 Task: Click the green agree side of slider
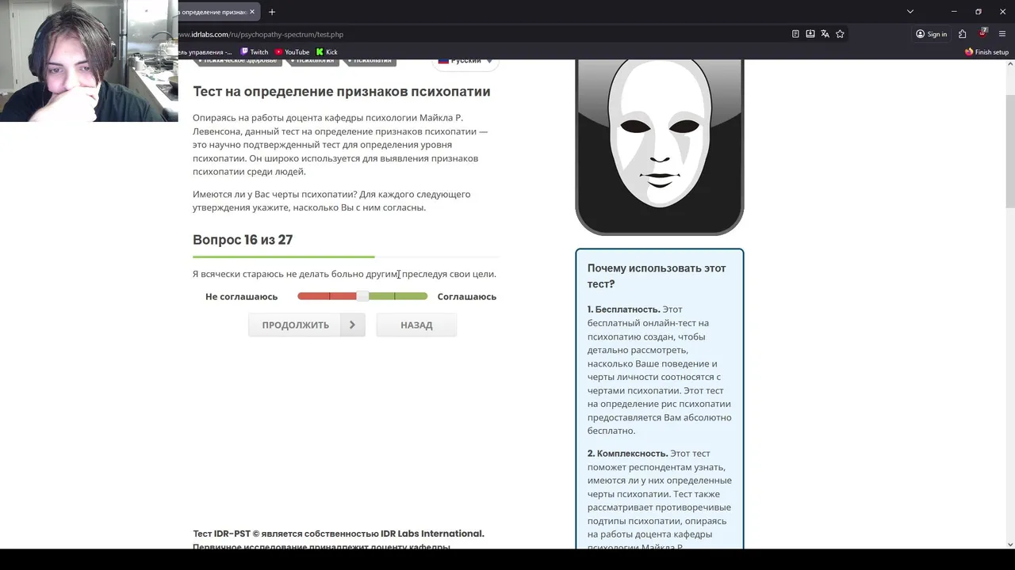[398, 296]
